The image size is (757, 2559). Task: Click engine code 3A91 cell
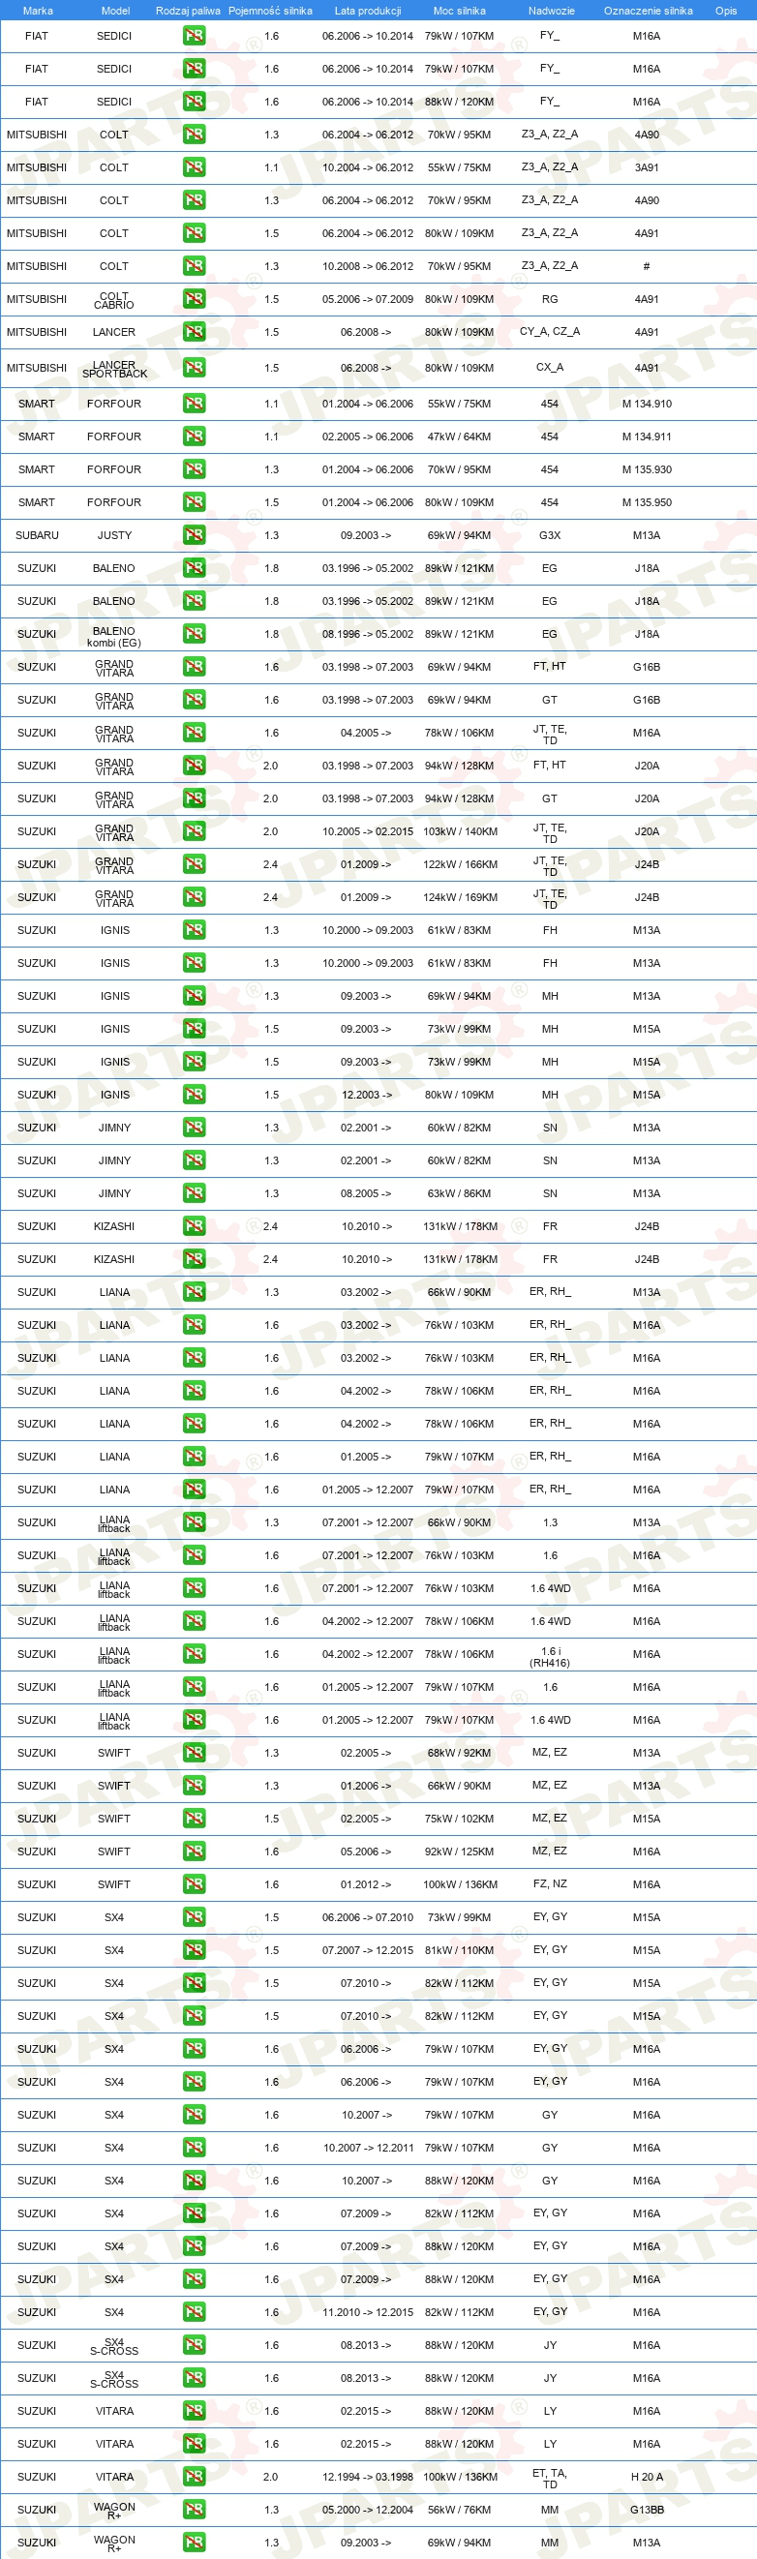click(x=647, y=167)
